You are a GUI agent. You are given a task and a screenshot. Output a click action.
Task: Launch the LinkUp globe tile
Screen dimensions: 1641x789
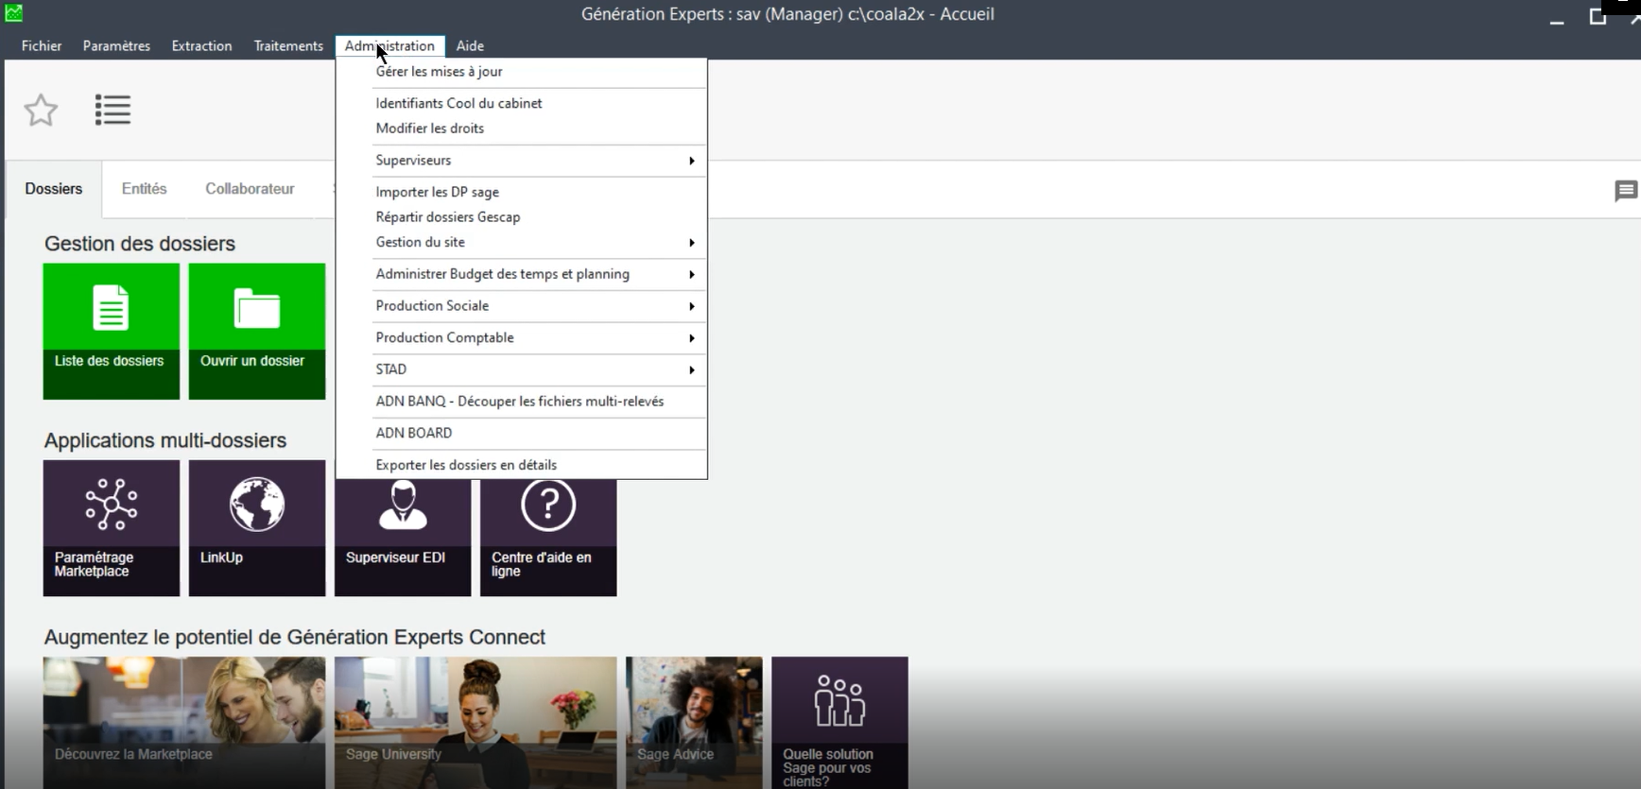tap(257, 528)
